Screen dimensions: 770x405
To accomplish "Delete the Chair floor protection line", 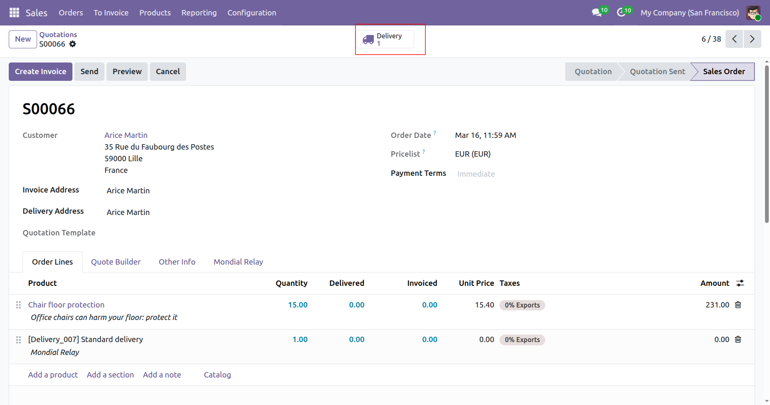I will point(738,305).
